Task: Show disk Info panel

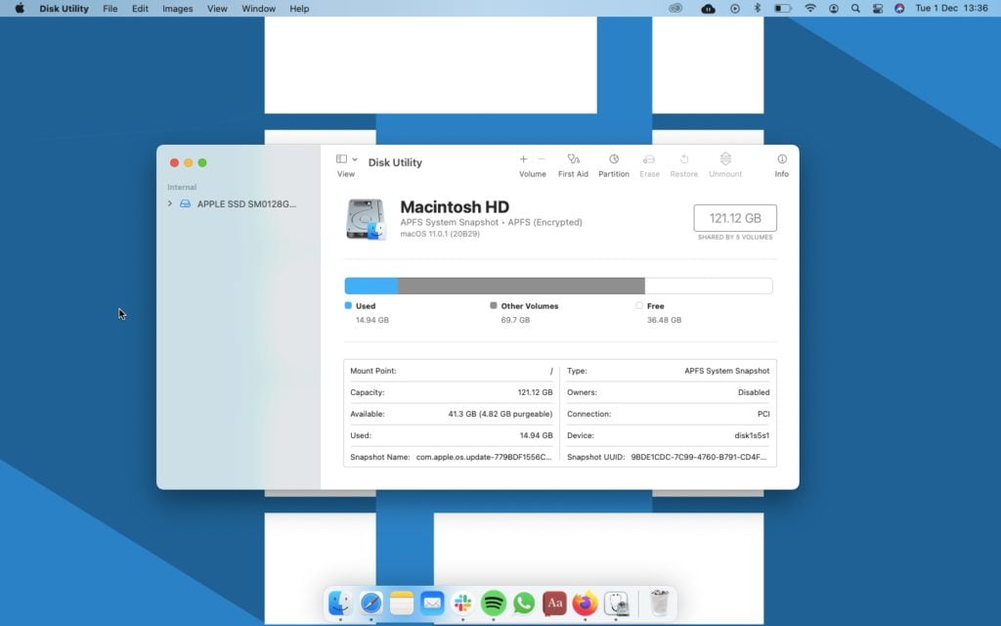Action: tap(781, 159)
